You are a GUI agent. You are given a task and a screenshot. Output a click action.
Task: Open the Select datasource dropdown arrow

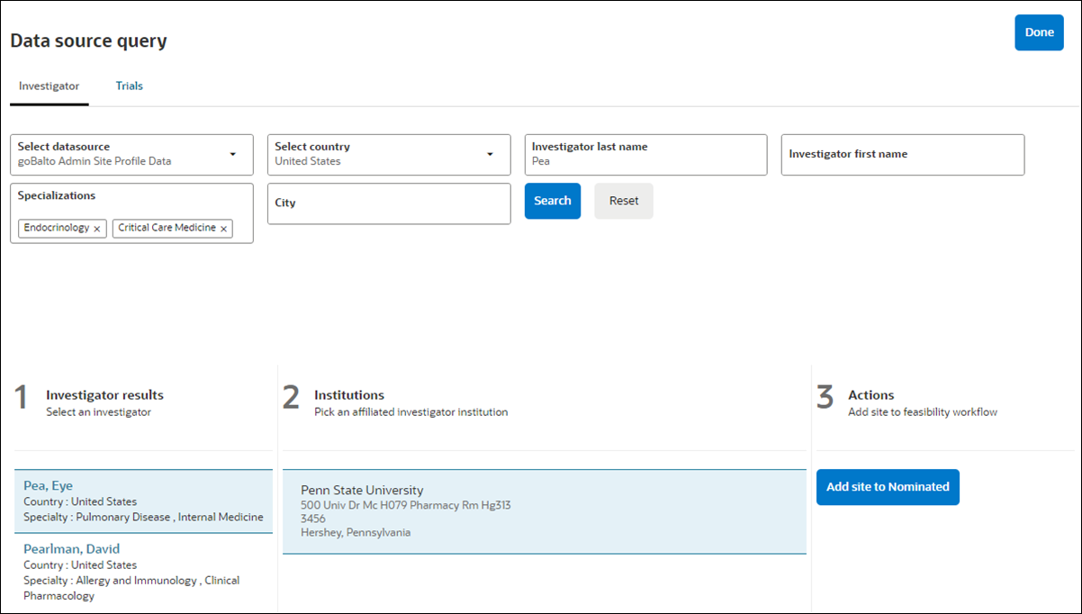(233, 154)
